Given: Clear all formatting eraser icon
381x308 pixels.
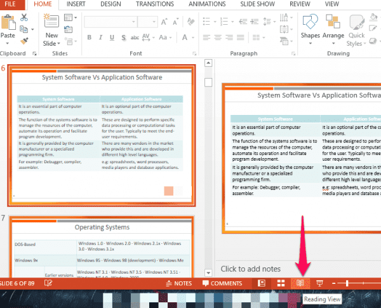Looking at the screenshot, I should click(190, 22).
